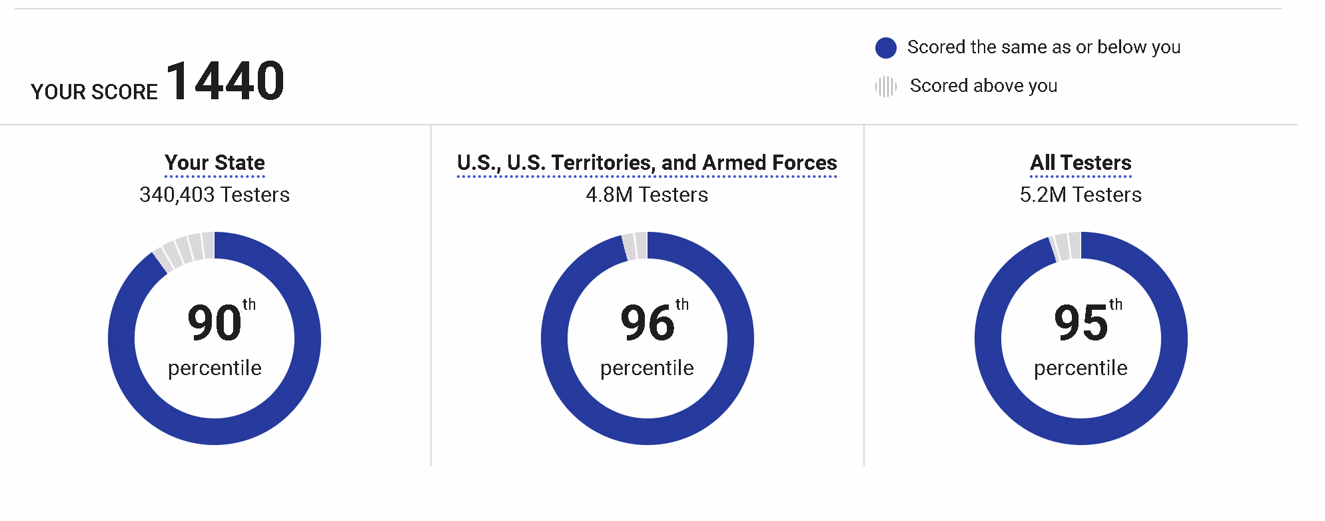Click the blue legend dot icon
The width and height of the screenshot is (1325, 521).
[x=885, y=48]
